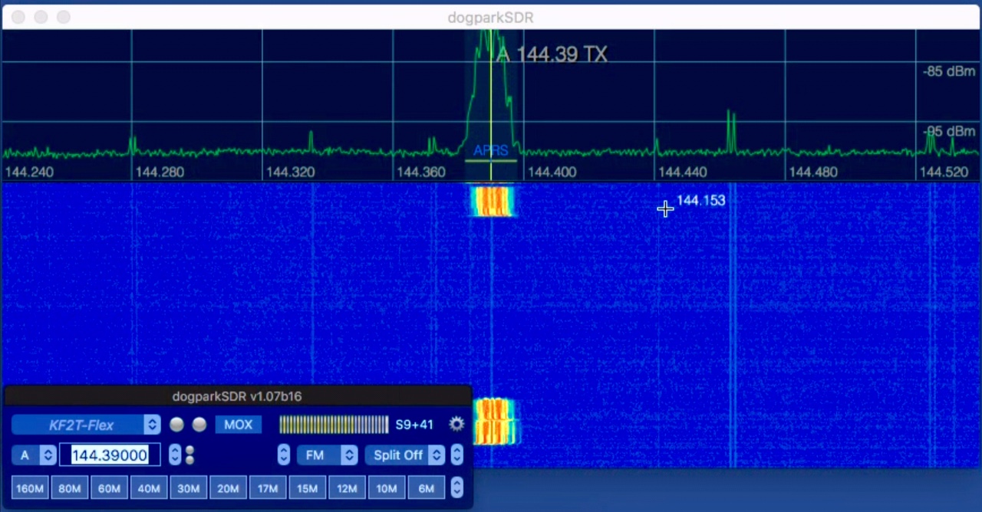Image resolution: width=982 pixels, height=512 pixels.
Task: Select the 20M band button
Action: 228,488
